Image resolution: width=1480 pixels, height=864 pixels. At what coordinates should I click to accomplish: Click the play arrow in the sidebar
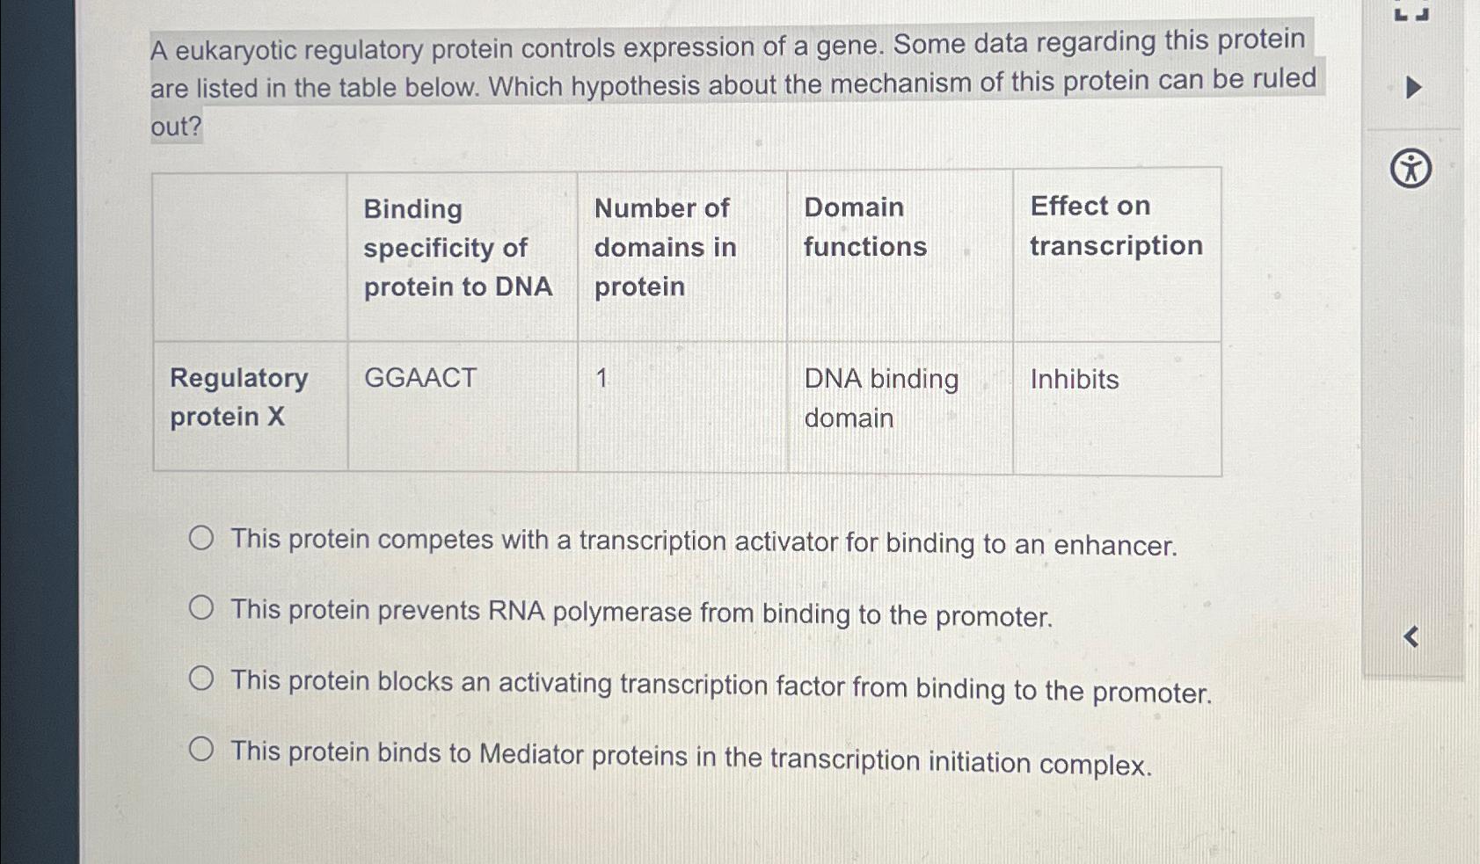(1413, 87)
